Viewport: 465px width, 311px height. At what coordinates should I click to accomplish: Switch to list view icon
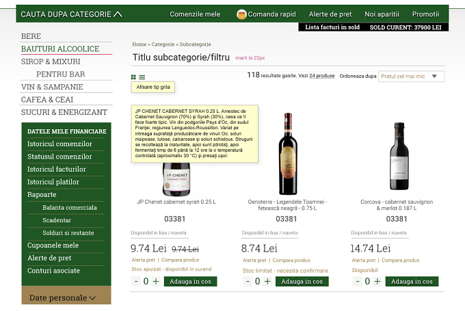(x=142, y=77)
